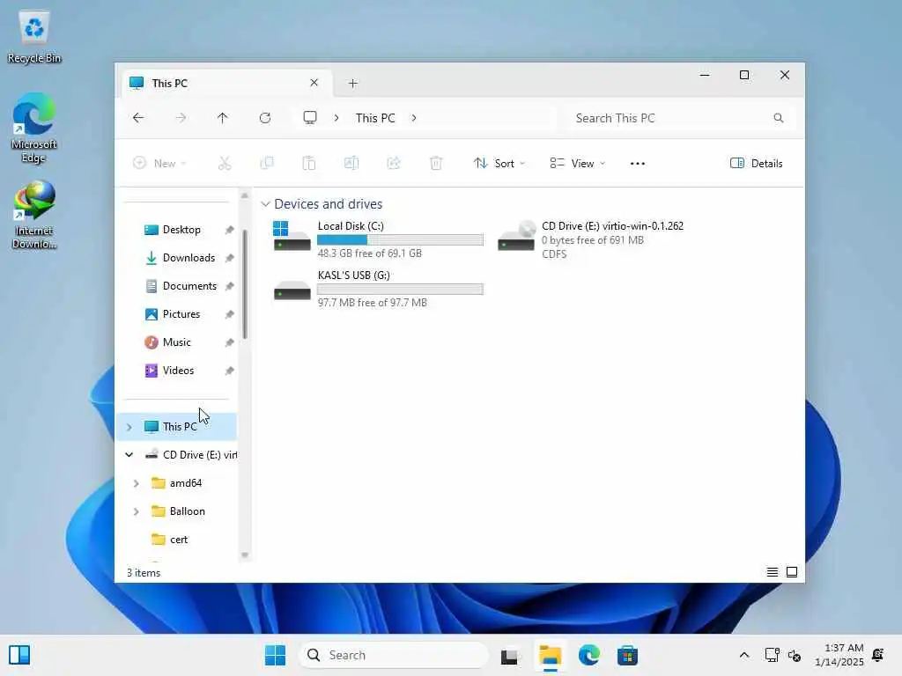Add a new tab

(353, 84)
